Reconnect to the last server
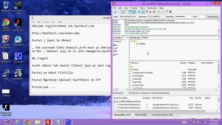Screen dimensions: 222x125 pyautogui.click(x=154, y=12)
